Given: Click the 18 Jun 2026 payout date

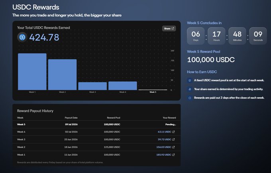Looking at the screenshot, I should (71, 147).
